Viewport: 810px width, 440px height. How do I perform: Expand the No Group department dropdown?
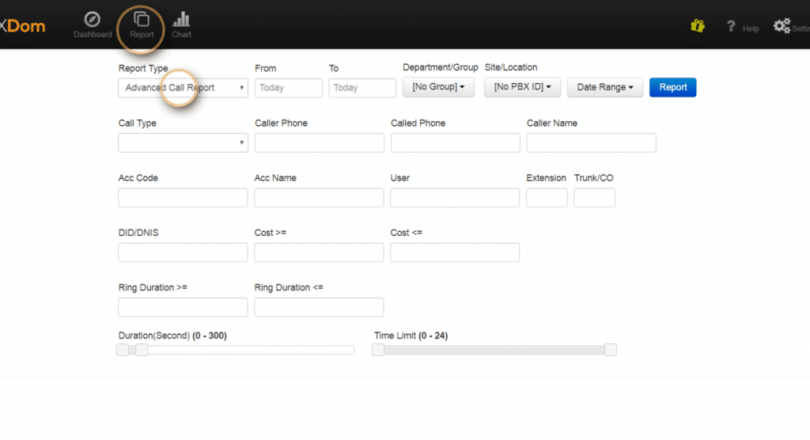pyautogui.click(x=438, y=87)
